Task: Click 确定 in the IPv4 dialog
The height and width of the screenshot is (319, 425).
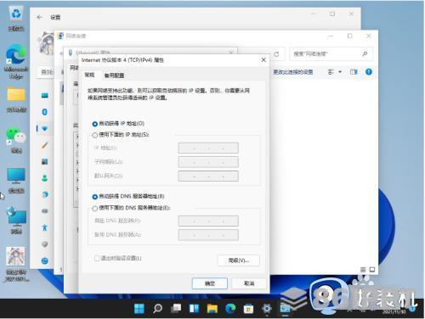Action: click(210, 283)
